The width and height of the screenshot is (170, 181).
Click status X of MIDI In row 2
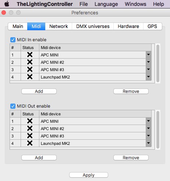[30, 62]
